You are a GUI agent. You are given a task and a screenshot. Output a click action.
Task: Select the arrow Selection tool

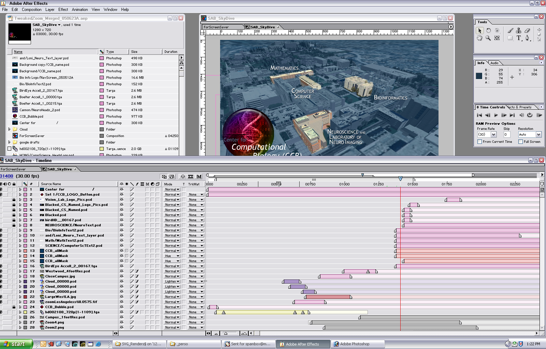click(x=480, y=30)
